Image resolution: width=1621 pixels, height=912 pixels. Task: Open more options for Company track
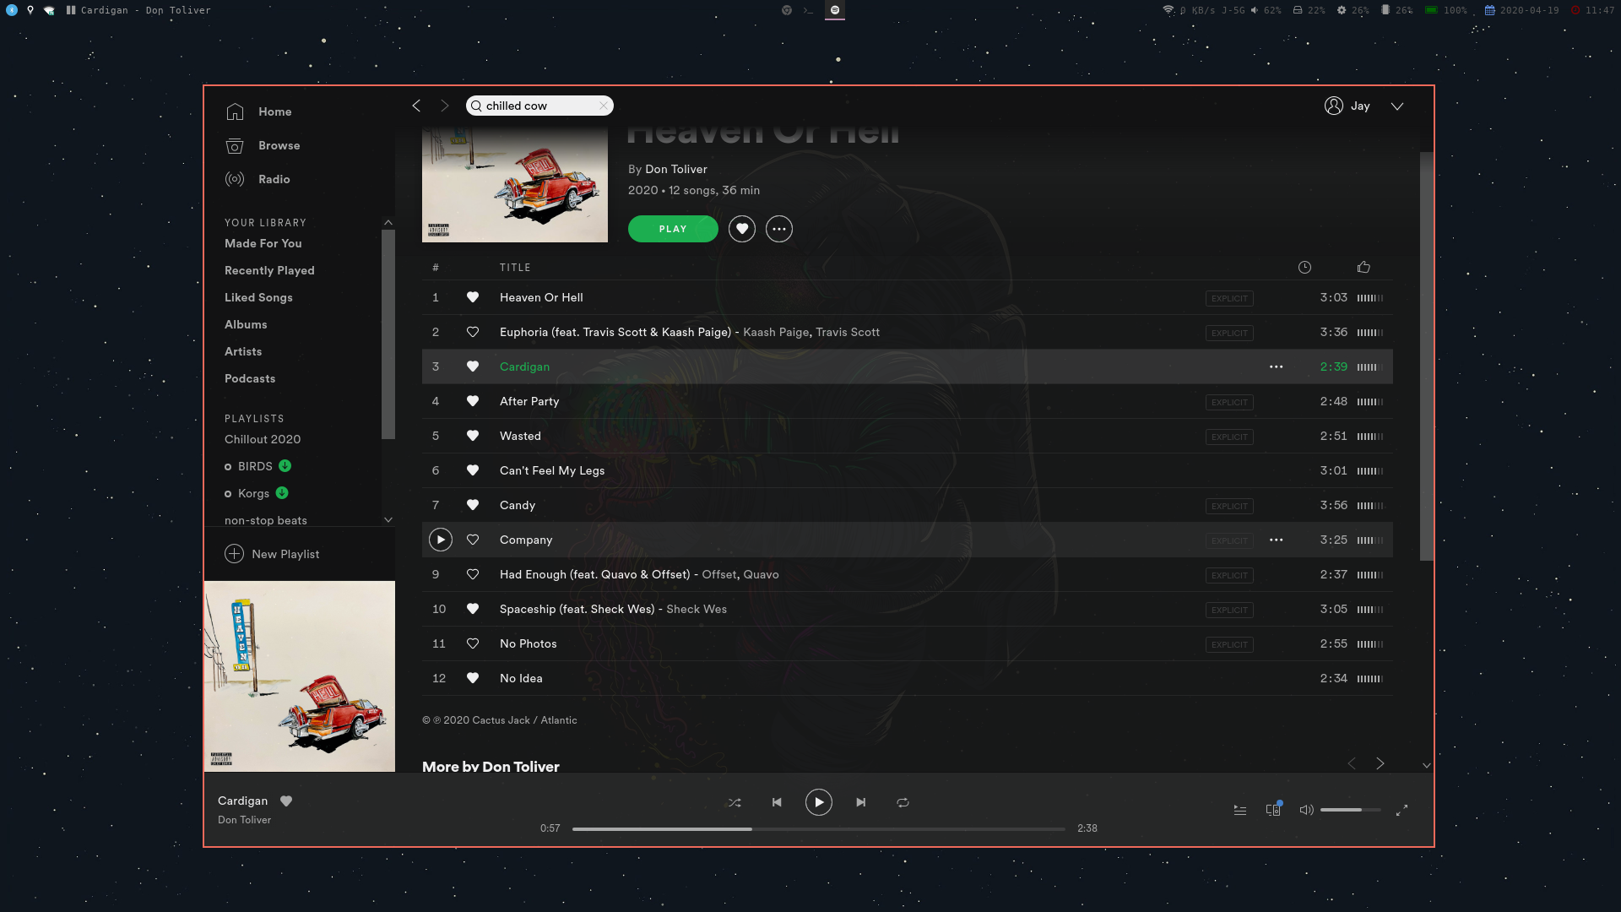1276,540
